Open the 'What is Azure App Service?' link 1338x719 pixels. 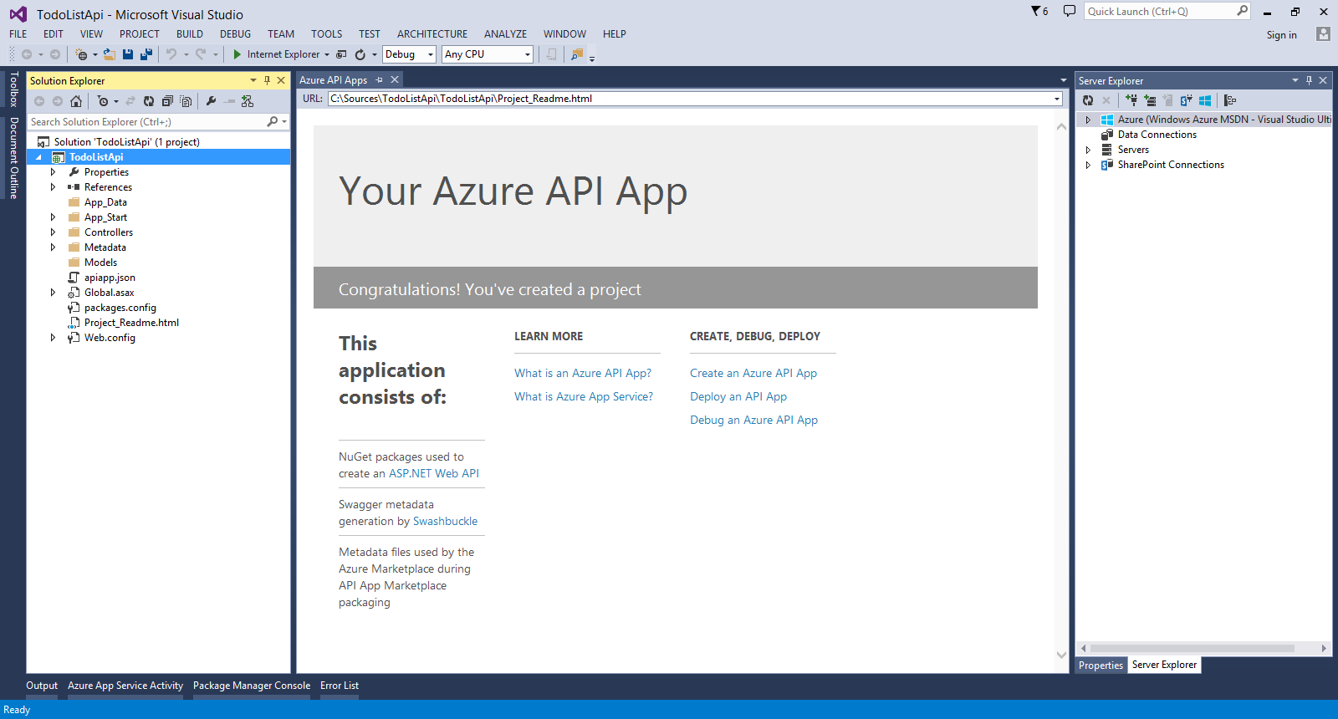point(584,396)
